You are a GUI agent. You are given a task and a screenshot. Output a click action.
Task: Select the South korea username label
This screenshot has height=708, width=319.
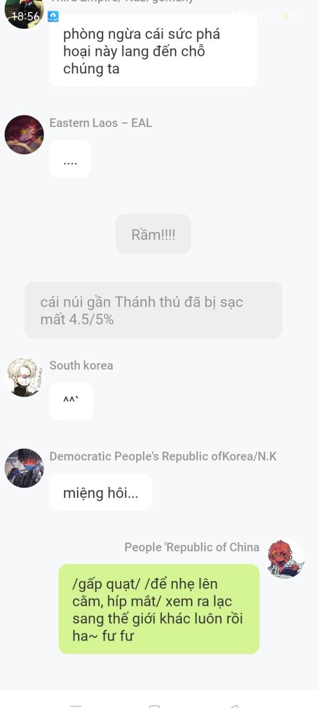[x=81, y=365]
